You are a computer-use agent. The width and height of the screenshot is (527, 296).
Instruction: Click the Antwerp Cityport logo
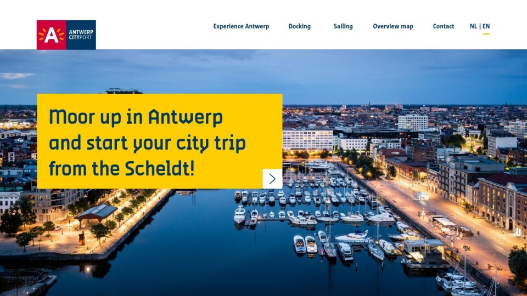point(66,35)
